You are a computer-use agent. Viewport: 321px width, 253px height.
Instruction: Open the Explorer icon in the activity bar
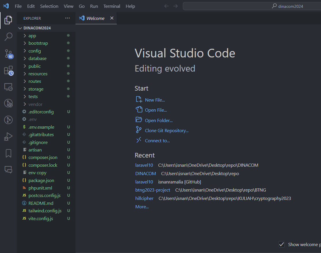click(x=8, y=20)
